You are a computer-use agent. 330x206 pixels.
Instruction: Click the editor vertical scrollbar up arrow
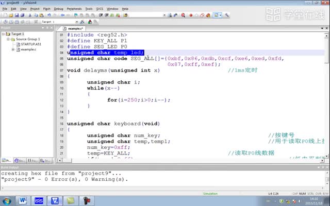pyautogui.click(x=326, y=36)
